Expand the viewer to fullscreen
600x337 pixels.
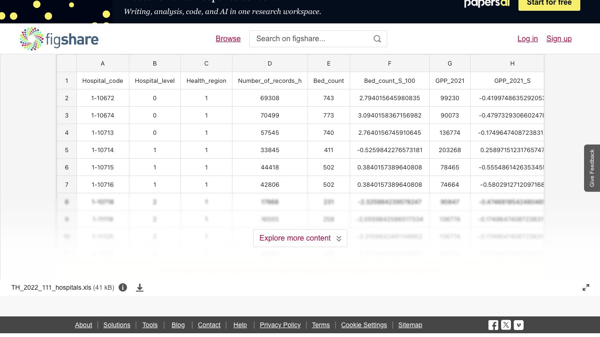[586, 287]
